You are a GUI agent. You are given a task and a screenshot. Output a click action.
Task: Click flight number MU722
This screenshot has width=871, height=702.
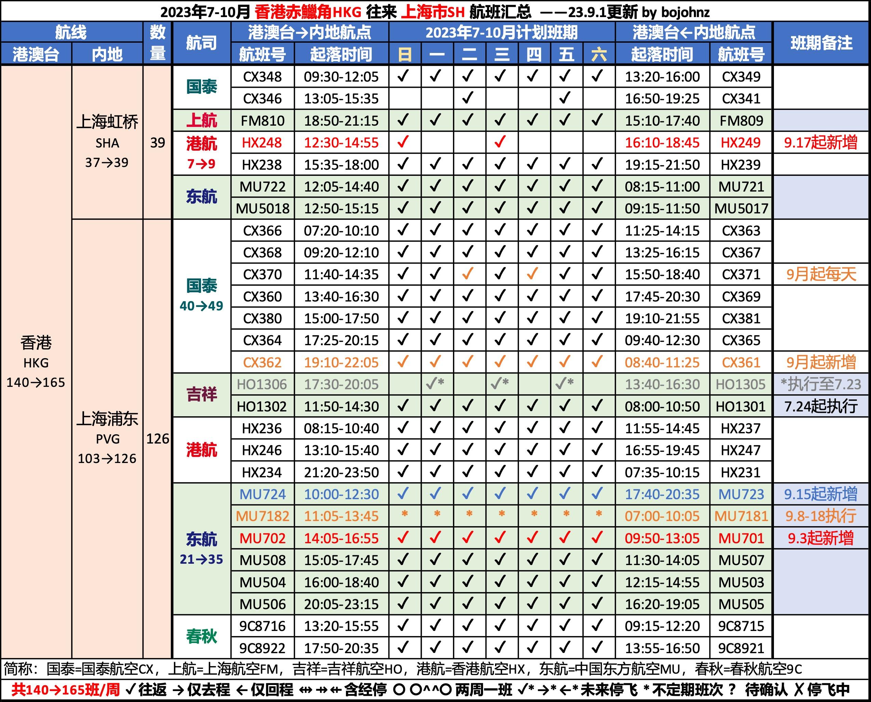pos(262,186)
